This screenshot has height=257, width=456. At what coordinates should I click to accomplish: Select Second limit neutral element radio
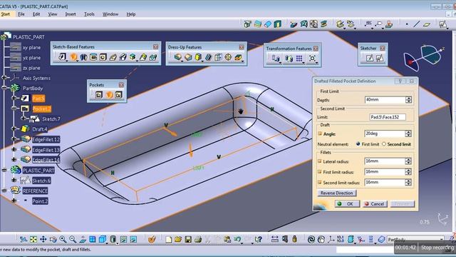click(x=384, y=144)
